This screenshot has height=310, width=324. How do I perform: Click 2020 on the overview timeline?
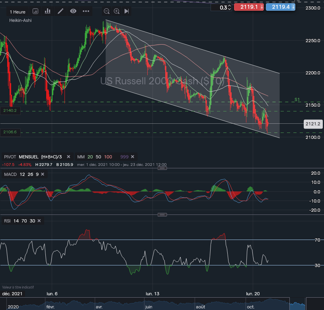click(13, 307)
